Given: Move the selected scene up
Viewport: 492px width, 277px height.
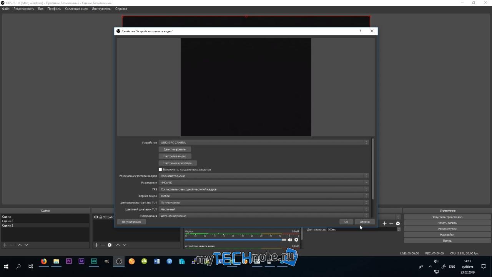Looking at the screenshot, I should click(20, 245).
